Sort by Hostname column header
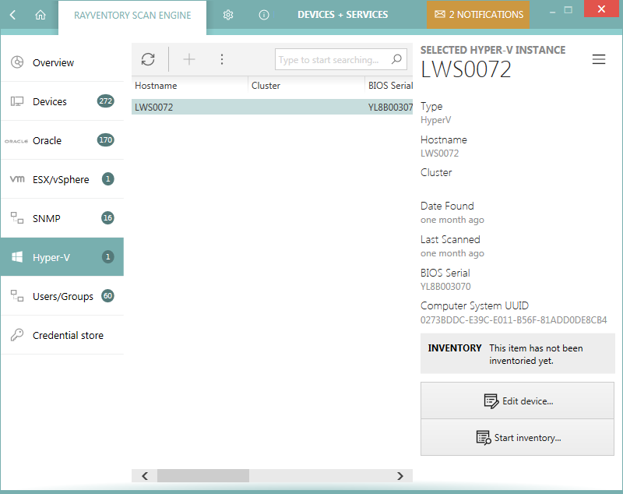 click(x=156, y=86)
